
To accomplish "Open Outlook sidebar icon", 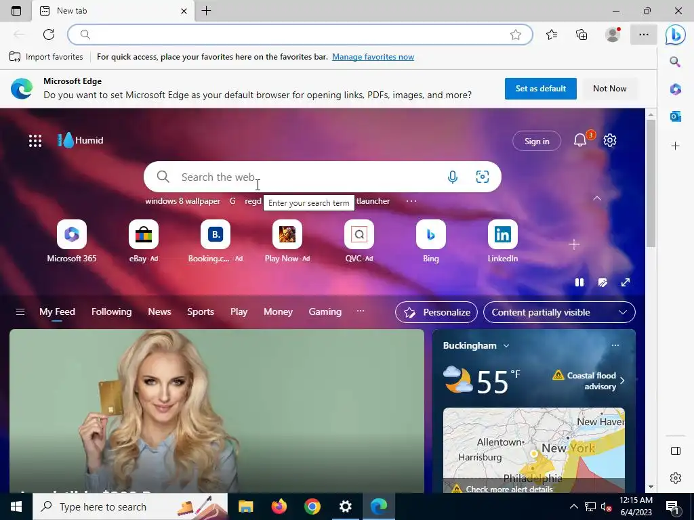I will [x=676, y=116].
